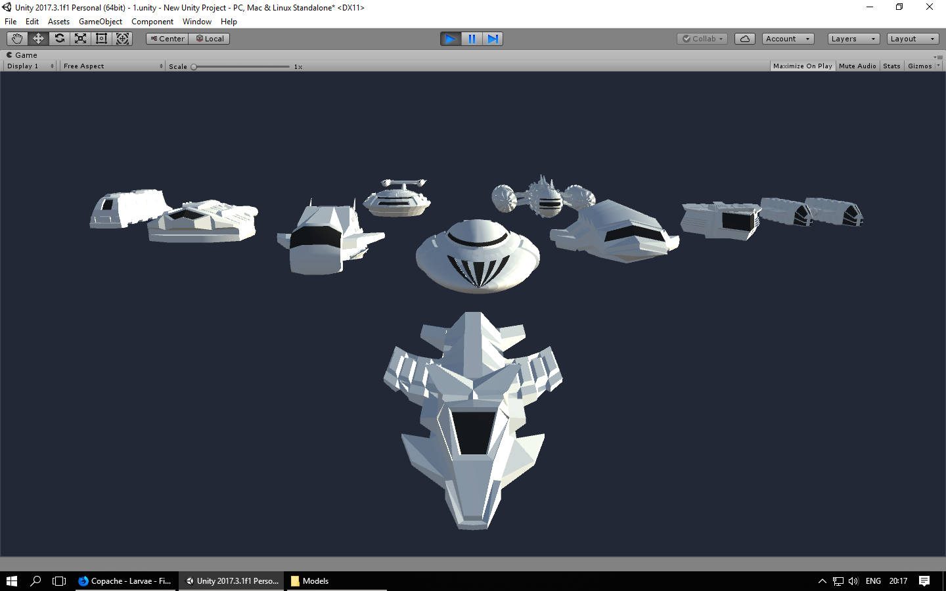Viewport: 946px width, 591px height.
Task: Open the Display 1 dropdown
Action: coord(30,66)
